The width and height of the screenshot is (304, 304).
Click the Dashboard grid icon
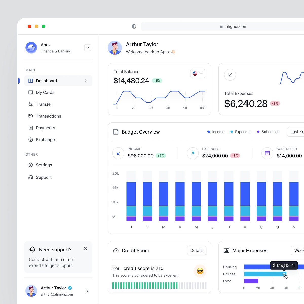click(31, 81)
